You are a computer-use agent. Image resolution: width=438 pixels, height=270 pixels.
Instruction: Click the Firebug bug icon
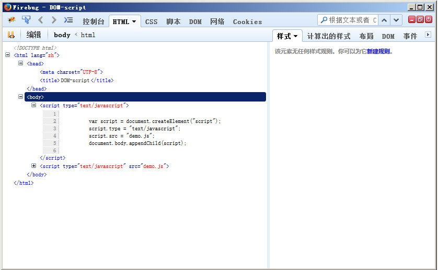(11, 20)
